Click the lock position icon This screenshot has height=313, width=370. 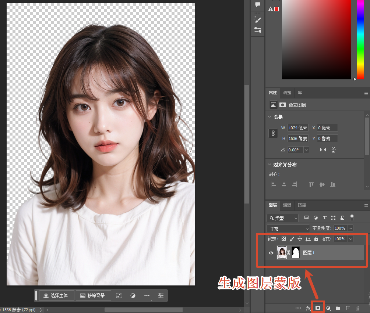300,238
